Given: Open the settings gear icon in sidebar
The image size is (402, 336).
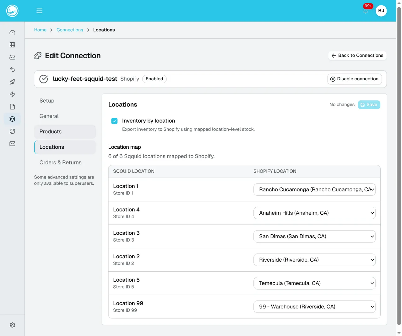Looking at the screenshot, I should point(12,325).
